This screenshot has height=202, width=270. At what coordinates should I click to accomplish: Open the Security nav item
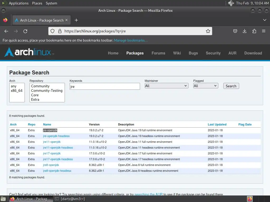213,53
